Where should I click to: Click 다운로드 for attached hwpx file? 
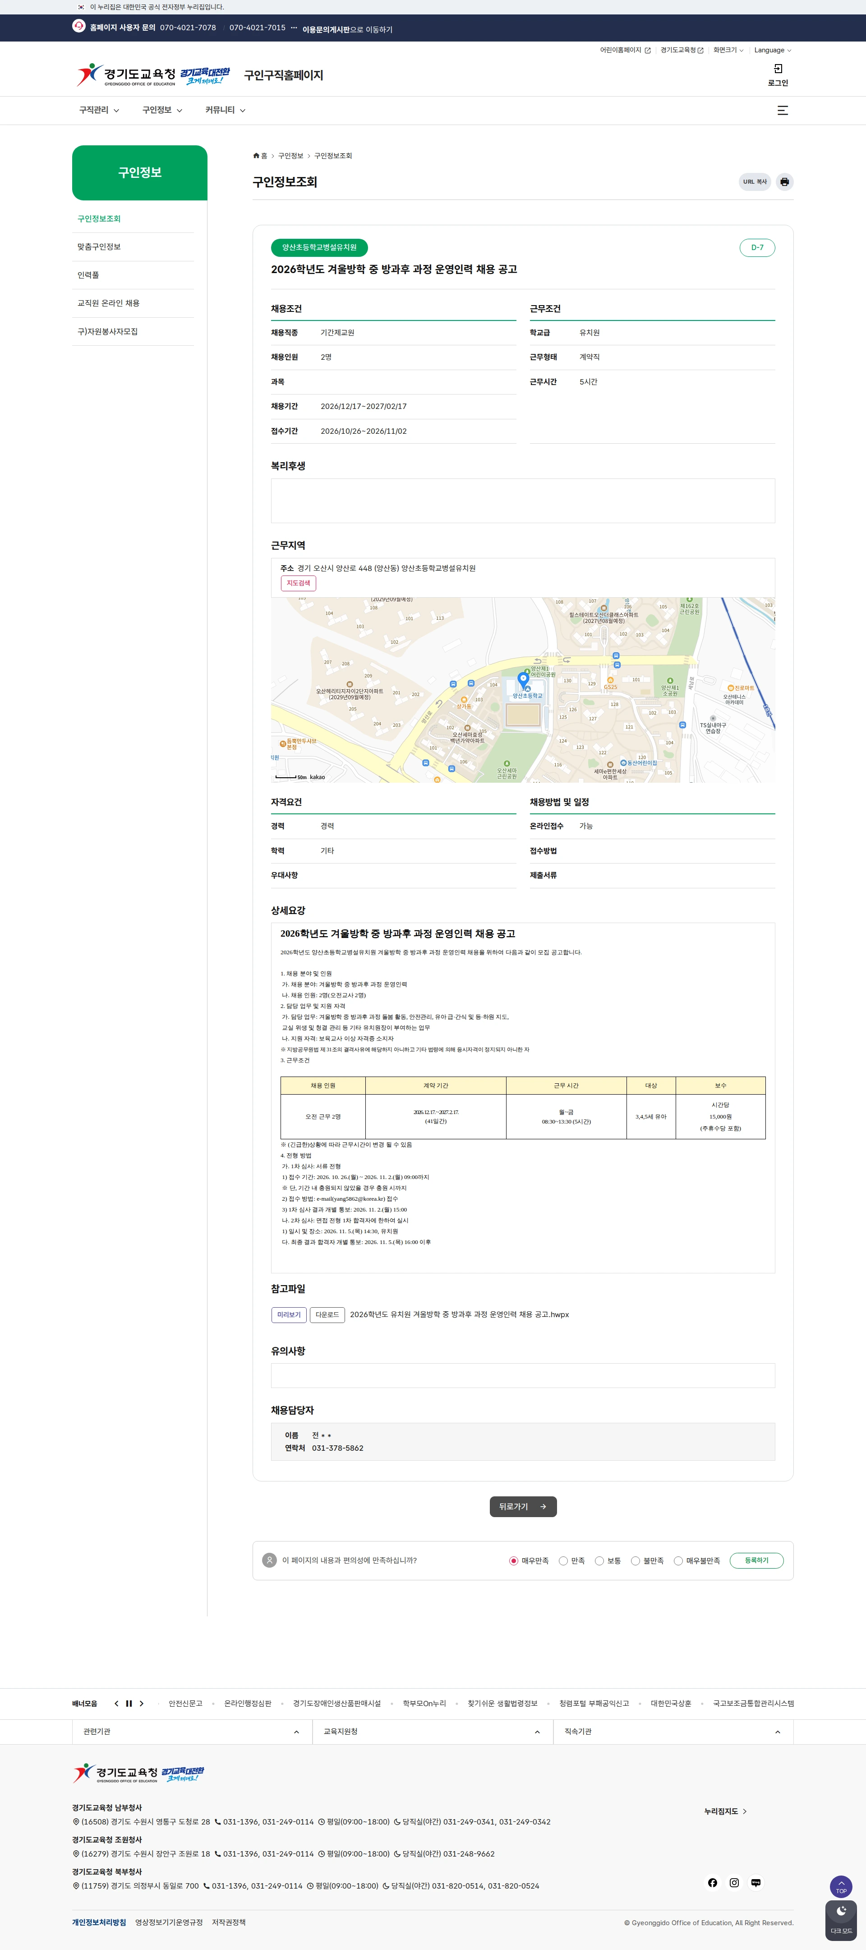coord(327,1315)
